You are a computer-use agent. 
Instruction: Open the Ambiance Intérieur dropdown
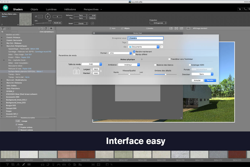coord(129,65)
